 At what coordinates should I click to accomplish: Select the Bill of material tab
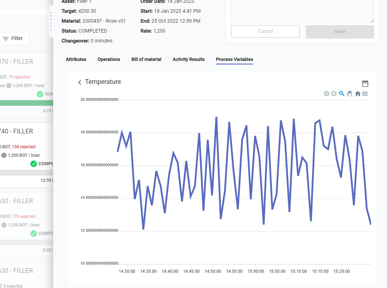[146, 59]
